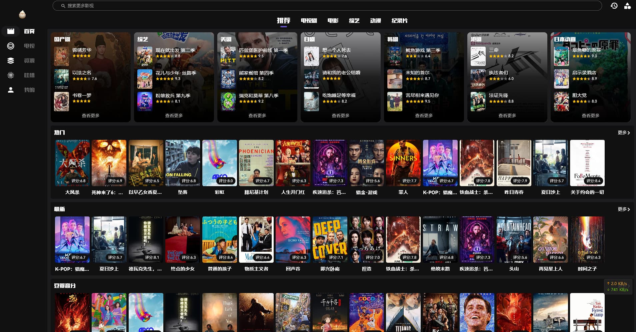The height and width of the screenshot is (332, 636).
Task: Open the 捏造 poster
Action: 367,239
